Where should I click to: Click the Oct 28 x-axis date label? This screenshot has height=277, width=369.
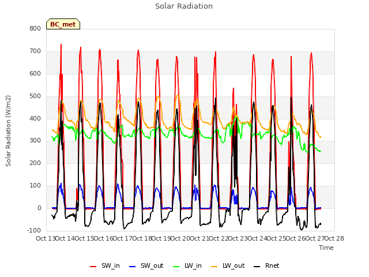(334, 238)
